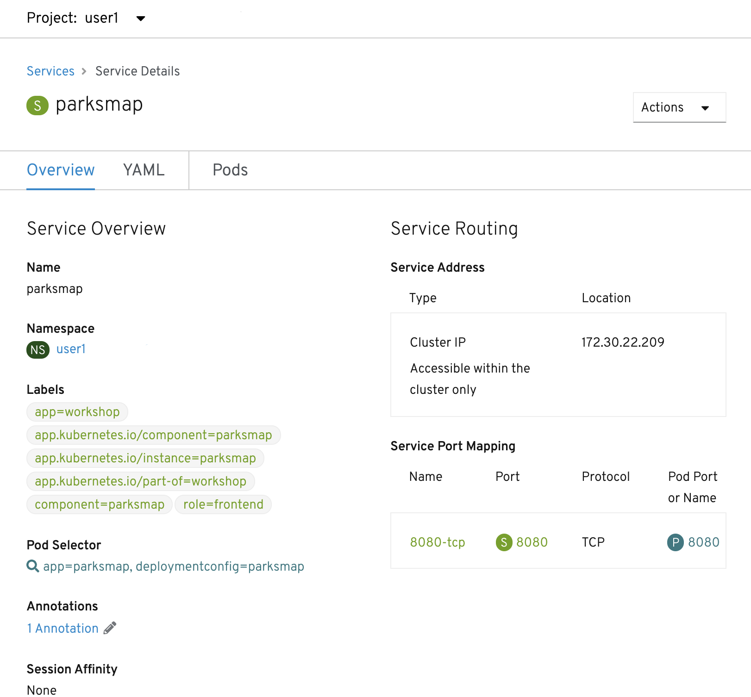Click the 1 Annotation link
Screen dimensions: 751x697
click(x=63, y=628)
